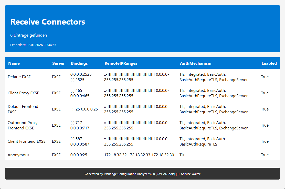
Task: Click the RemoteIPRanges column header
Action: pyautogui.click(x=121, y=63)
